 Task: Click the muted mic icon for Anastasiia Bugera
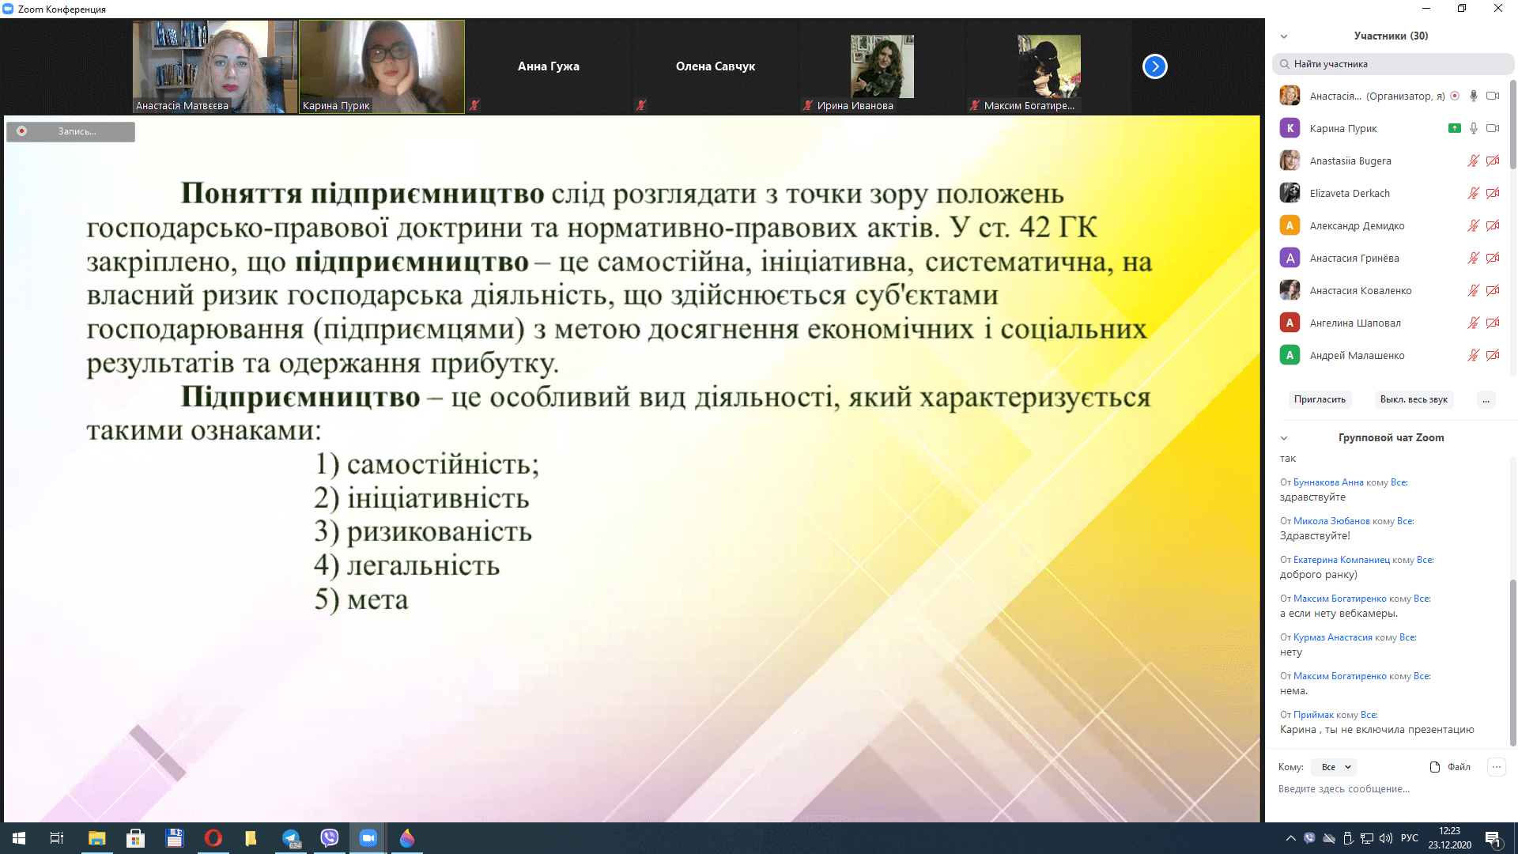[1474, 161]
